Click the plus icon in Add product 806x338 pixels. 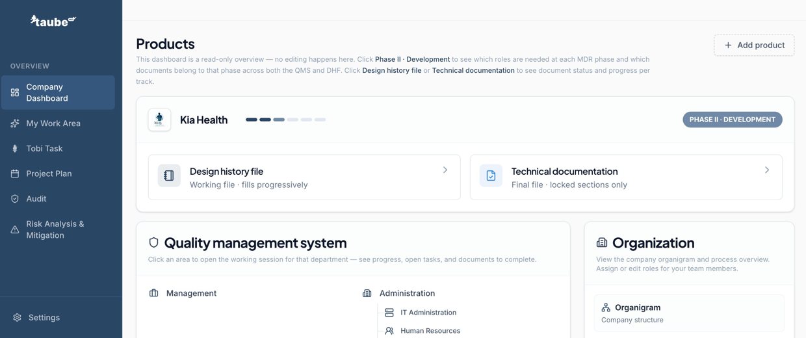click(x=728, y=45)
